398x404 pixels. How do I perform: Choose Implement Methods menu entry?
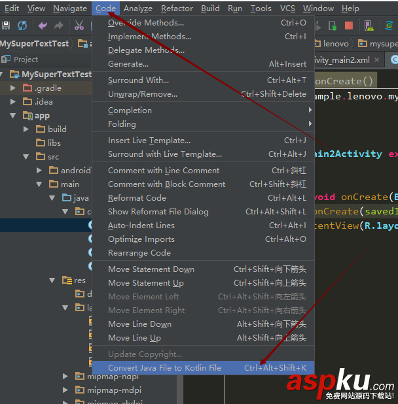(x=204, y=37)
